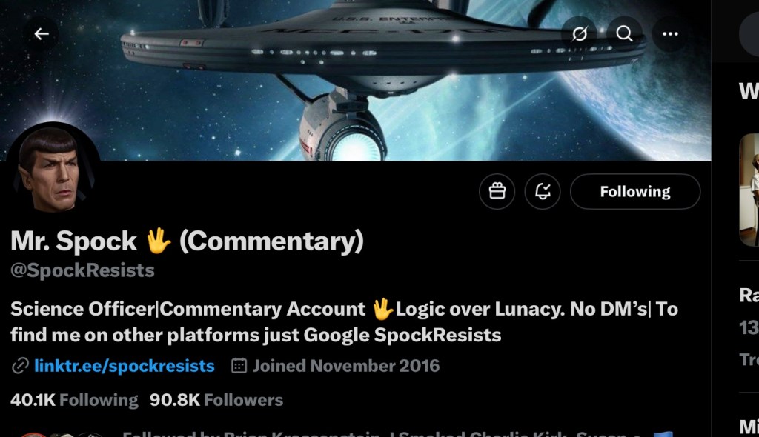View the 40.1K Following list
Viewport: 759px width, 437px height.
click(74, 400)
